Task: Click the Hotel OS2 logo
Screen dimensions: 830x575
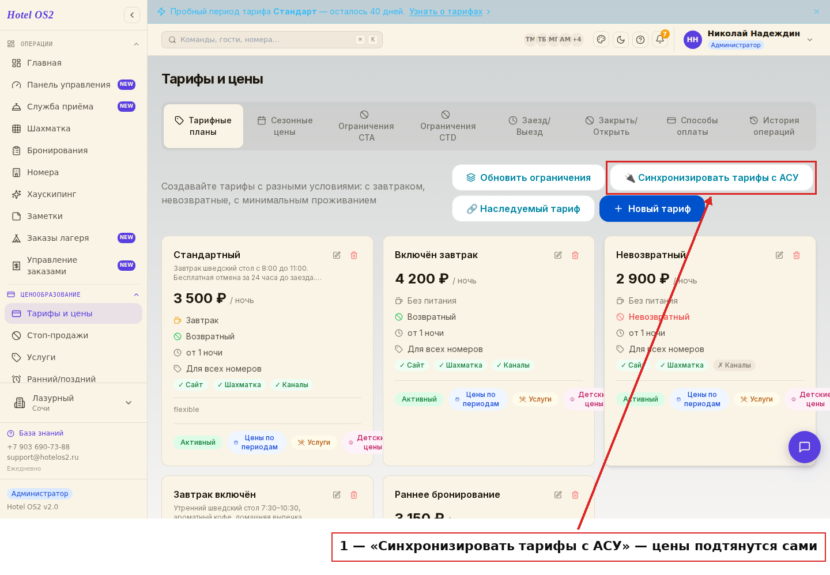Action: (31, 15)
